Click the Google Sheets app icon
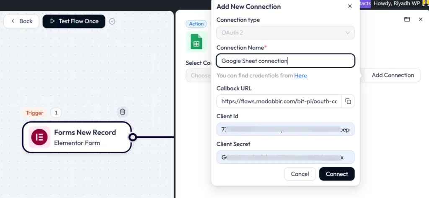This screenshot has height=198, width=429. pos(196,42)
